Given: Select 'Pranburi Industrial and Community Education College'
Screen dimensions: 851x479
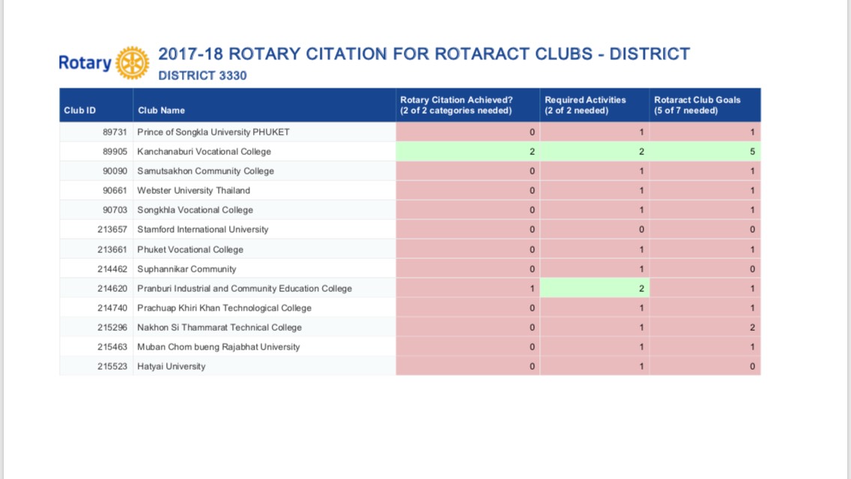Looking at the screenshot, I should [245, 289].
